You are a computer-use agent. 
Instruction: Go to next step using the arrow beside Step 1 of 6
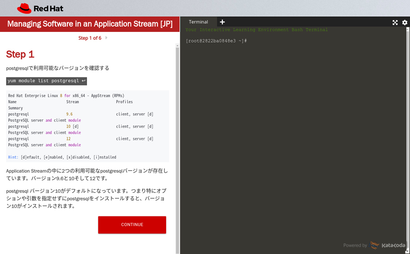106,38
